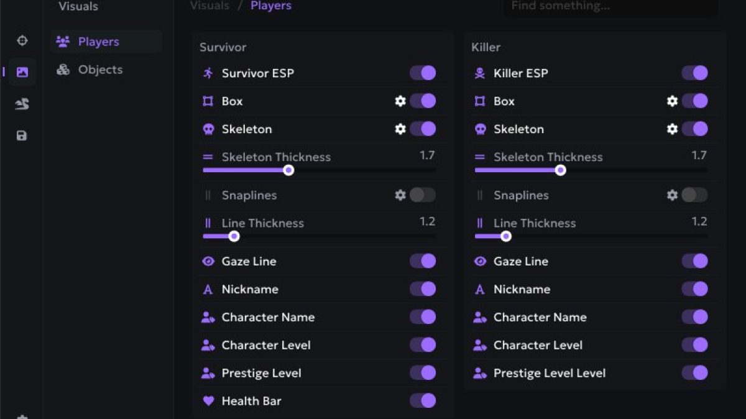Select the Visuals image icon in sidebar

[22, 72]
